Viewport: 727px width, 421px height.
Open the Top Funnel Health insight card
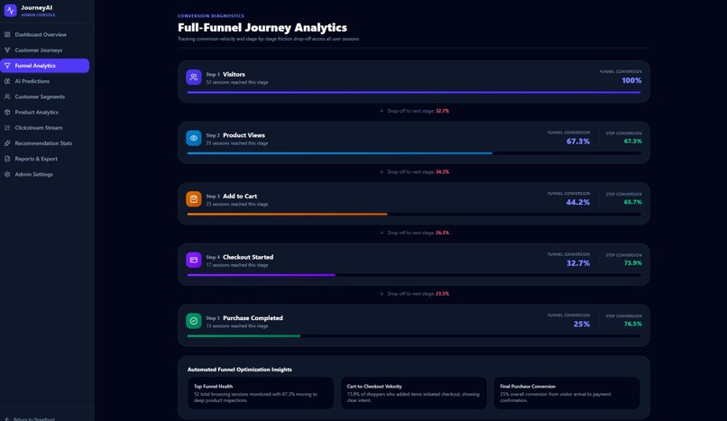pos(261,393)
